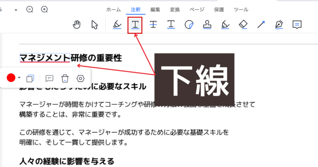Select the arrow pointer tool
This screenshot has height=167, width=318.
point(95,25)
